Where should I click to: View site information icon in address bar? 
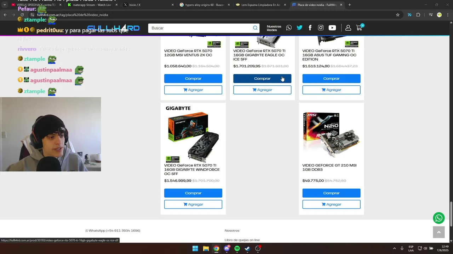32,15
